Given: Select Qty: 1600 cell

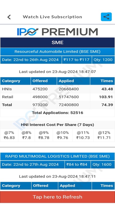Looking at the screenshot, I should click(103, 165).
